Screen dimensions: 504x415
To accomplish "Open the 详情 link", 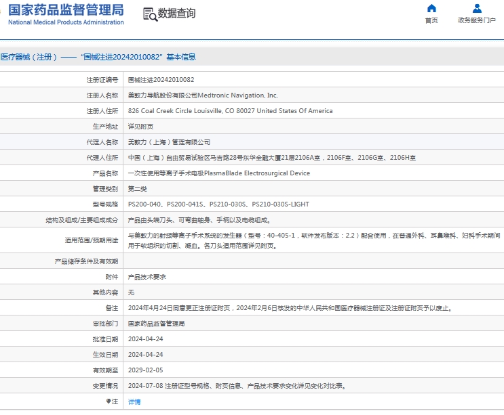I will tap(134, 402).
